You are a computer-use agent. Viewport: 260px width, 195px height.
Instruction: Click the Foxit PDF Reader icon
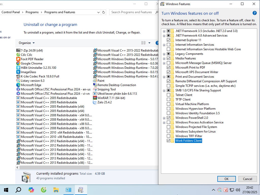18,59
